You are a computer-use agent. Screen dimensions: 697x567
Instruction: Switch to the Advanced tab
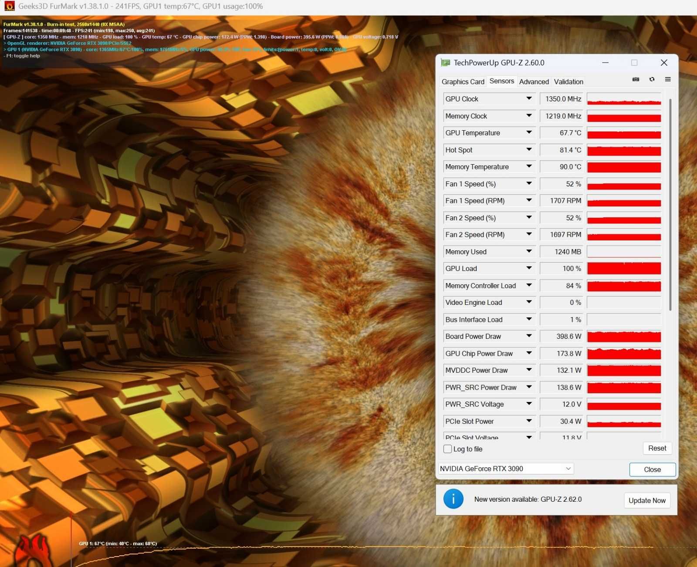[534, 81]
